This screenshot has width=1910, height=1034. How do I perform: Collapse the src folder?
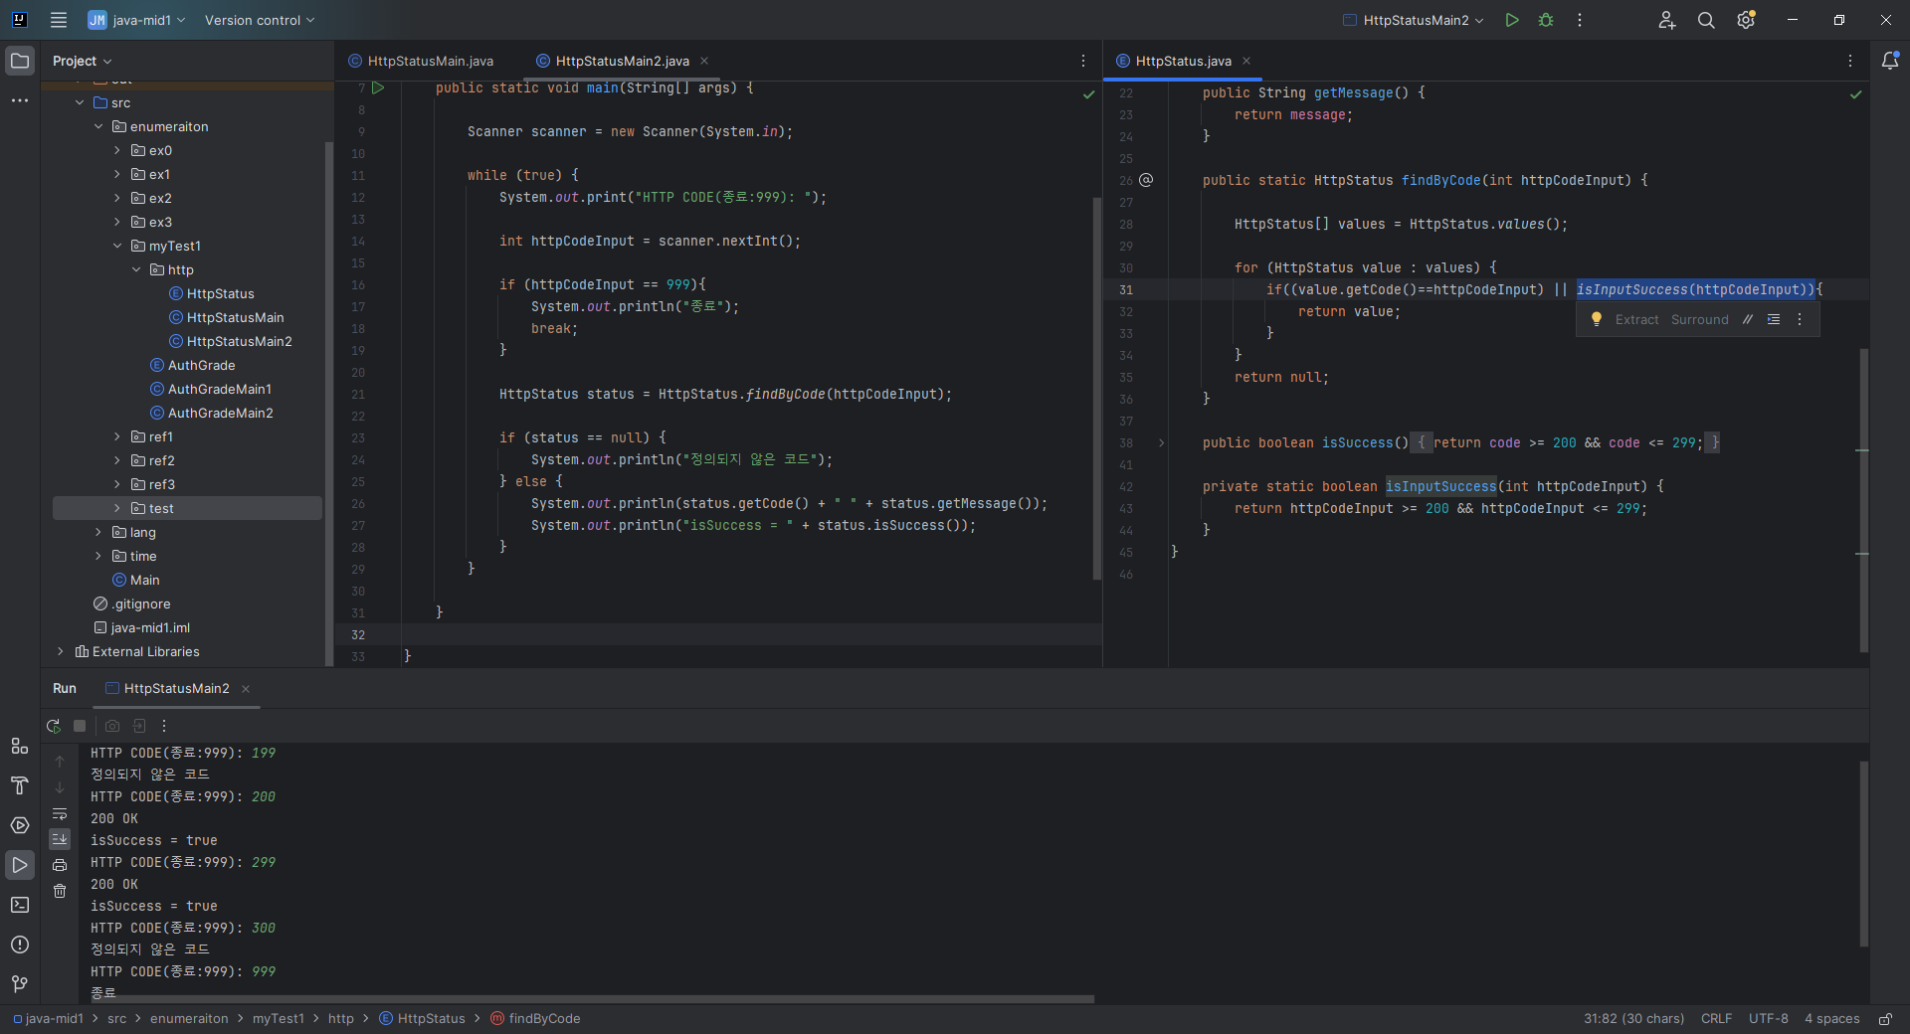coord(80,102)
